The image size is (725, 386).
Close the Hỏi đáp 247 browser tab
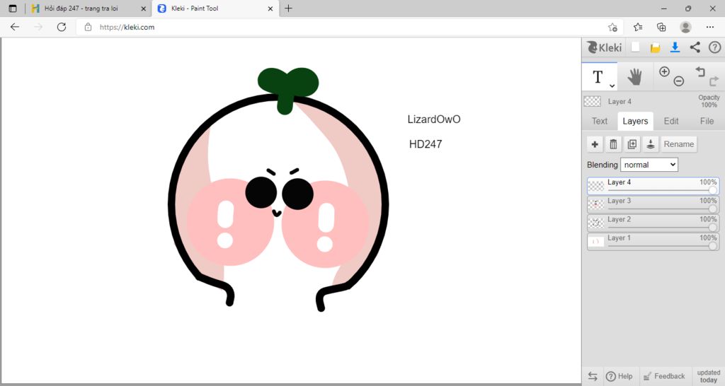click(x=143, y=8)
